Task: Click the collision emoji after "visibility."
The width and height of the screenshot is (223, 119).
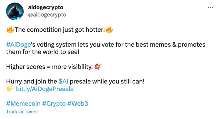Action: (x=97, y=67)
